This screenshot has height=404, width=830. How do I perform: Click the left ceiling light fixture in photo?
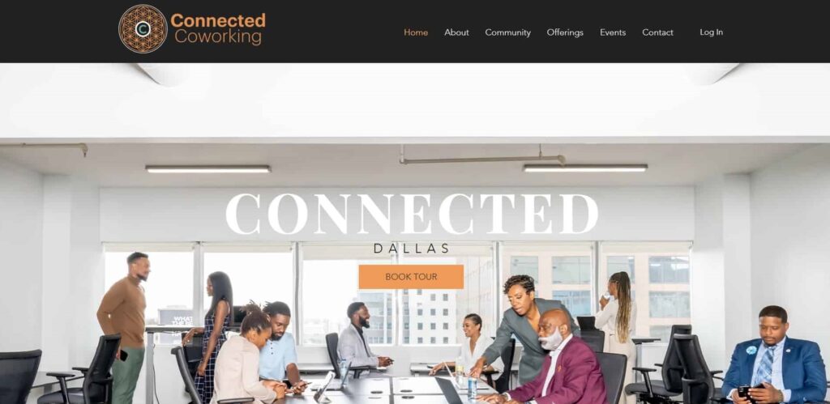point(207,169)
